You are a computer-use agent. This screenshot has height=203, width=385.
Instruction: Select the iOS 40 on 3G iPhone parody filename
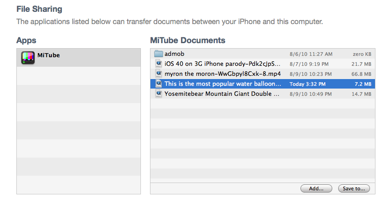coord(222,64)
